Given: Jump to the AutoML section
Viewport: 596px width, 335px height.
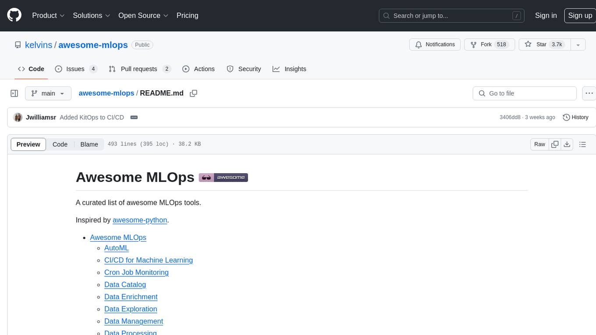Looking at the screenshot, I should 117,248.
